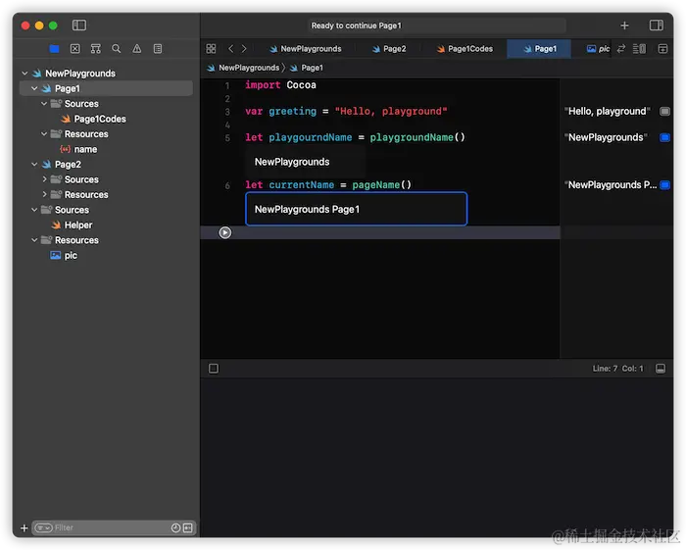Add new file with navigator plus button
The height and width of the screenshot is (550, 686).
coord(24,528)
